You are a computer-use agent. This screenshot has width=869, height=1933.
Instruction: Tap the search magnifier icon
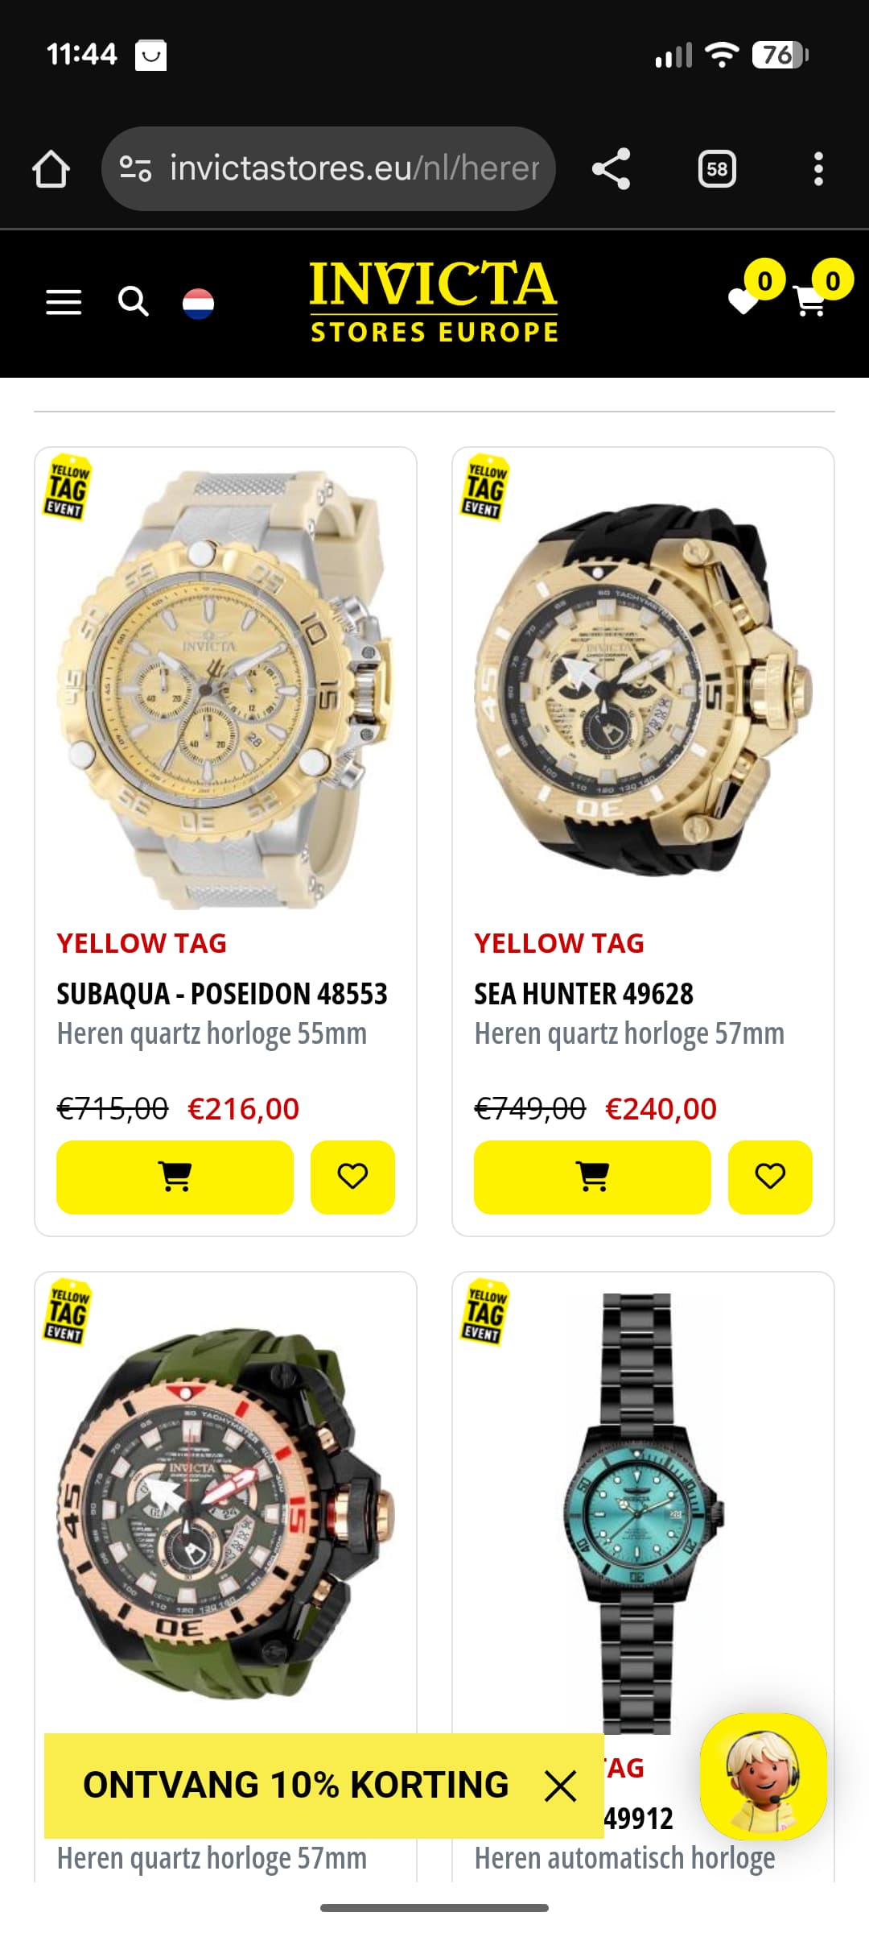133,302
